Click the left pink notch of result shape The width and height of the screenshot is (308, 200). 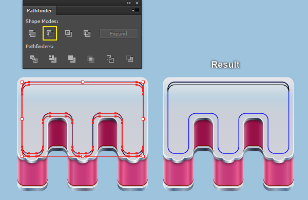tap(203, 133)
